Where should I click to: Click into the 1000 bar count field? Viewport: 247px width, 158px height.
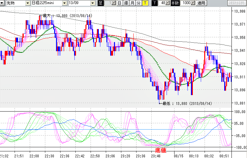tap(186, 3)
